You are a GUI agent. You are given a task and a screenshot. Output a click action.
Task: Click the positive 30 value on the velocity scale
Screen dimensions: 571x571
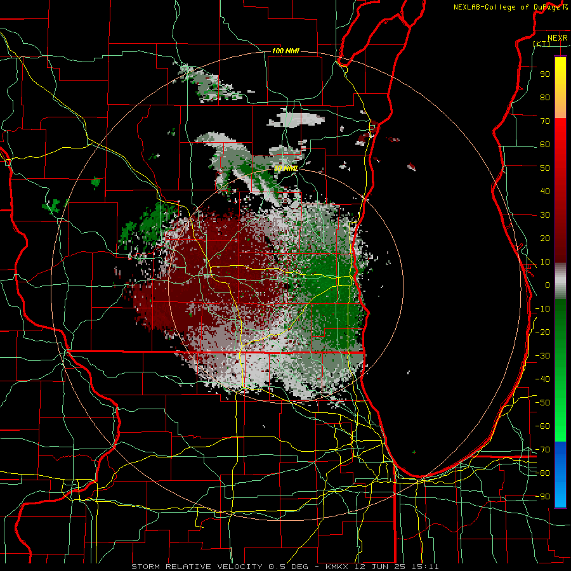click(545, 215)
